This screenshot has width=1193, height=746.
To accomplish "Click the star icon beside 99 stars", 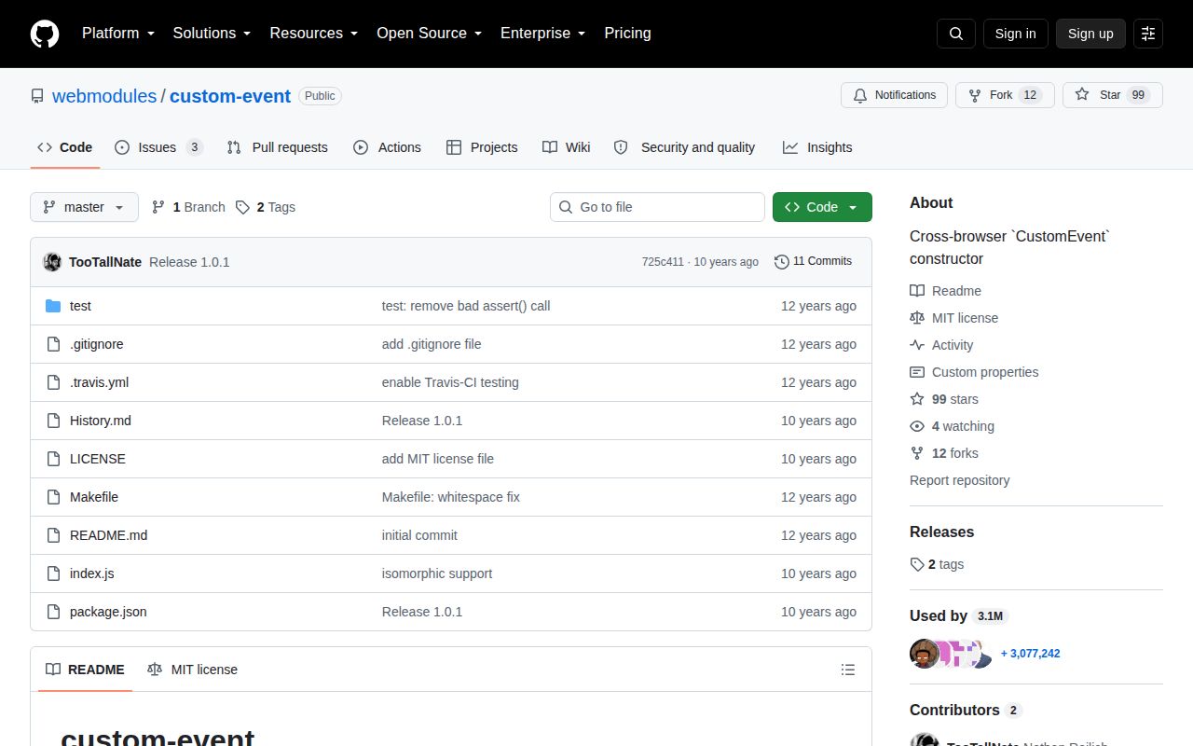I will click(917, 399).
